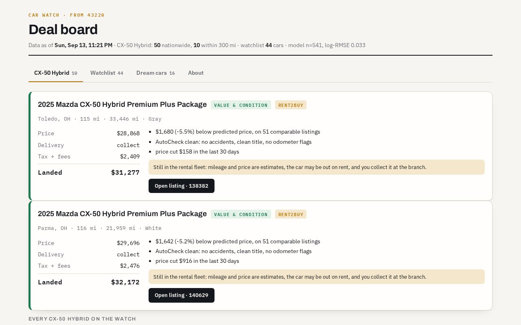Click the $28,868 price value
The width and height of the screenshot is (521, 325).
tap(128, 134)
